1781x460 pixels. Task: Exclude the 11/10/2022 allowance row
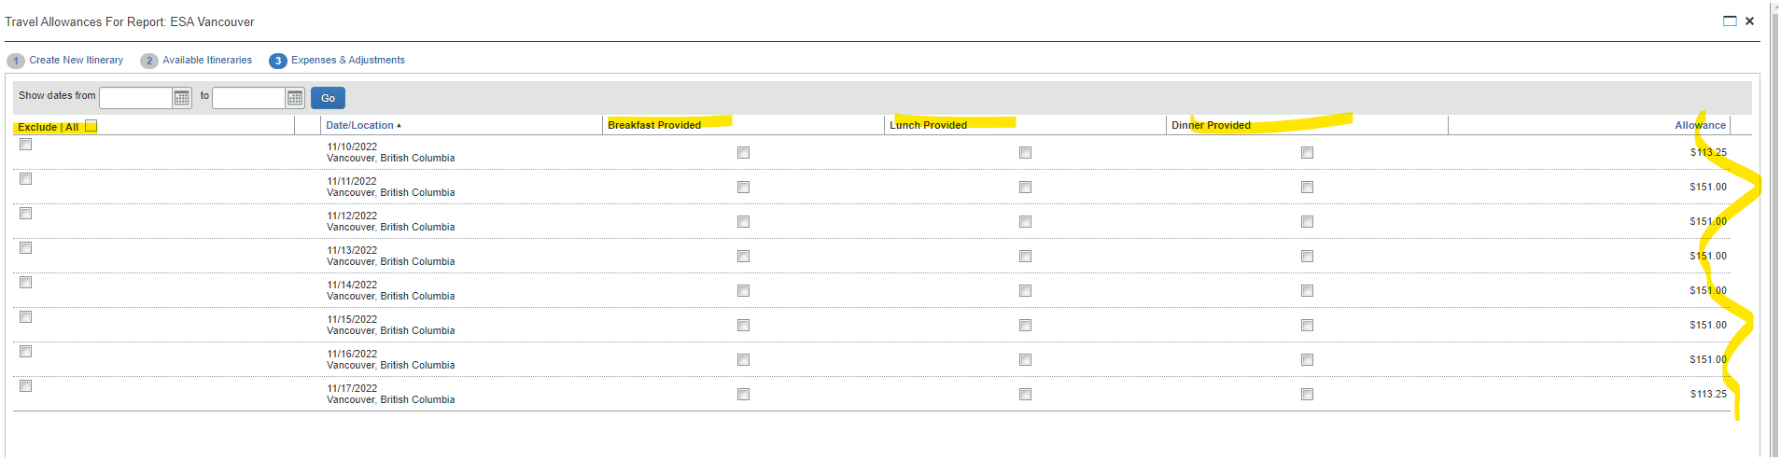point(26,145)
